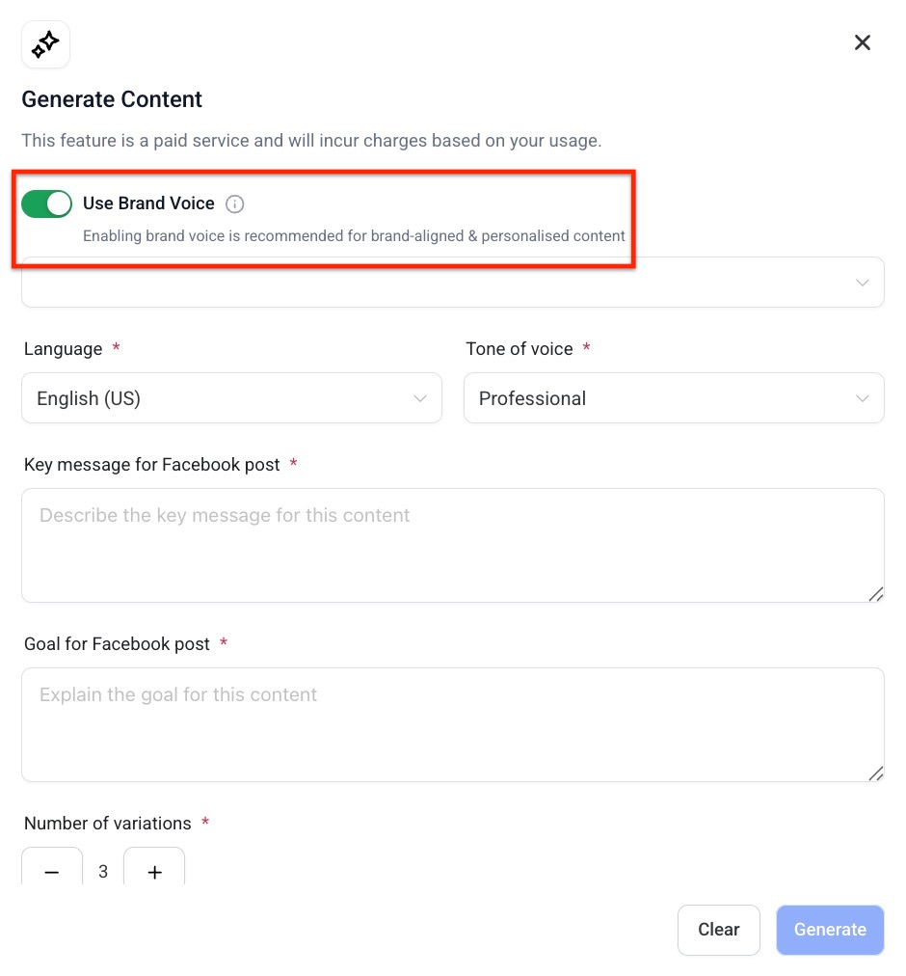Viewport: 906px width, 976px height.
Task: Click the Key message text area
Action: pyautogui.click(x=453, y=545)
